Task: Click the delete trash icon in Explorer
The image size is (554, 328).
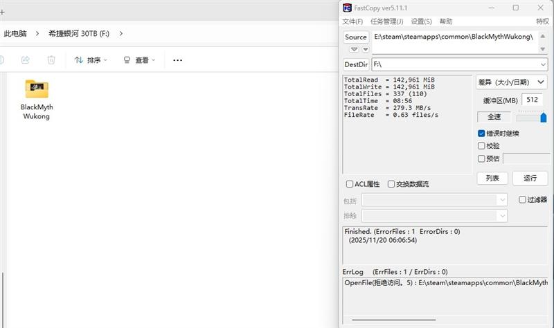Action: [51, 60]
